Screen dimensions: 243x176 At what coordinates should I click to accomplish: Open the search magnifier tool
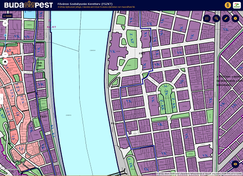point(216,18)
